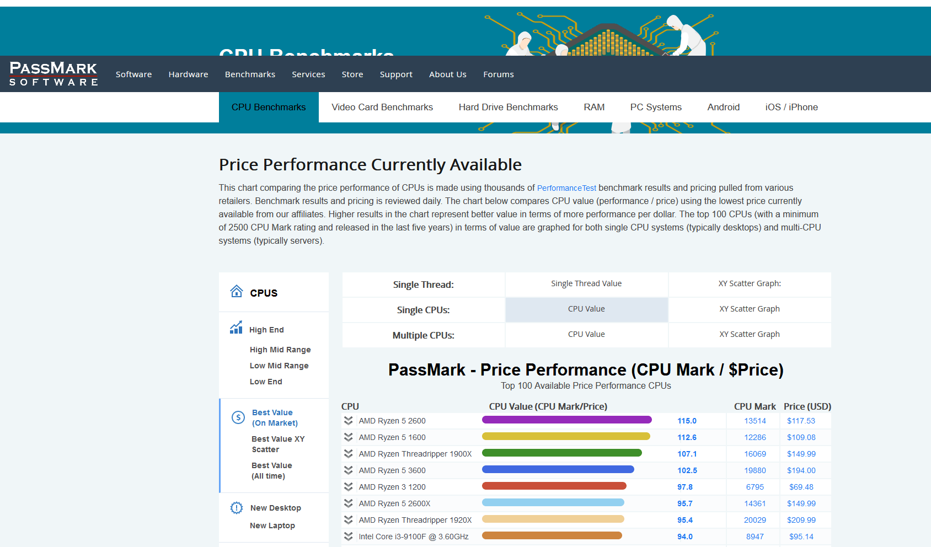Screen dimensions: 931x547
Task: Click the PassMark Software logo
Action: point(53,74)
